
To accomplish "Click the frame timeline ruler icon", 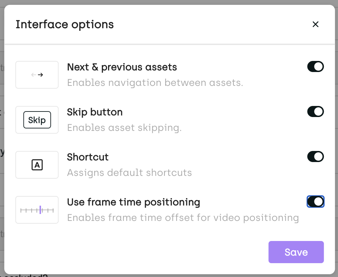I will [x=37, y=210].
